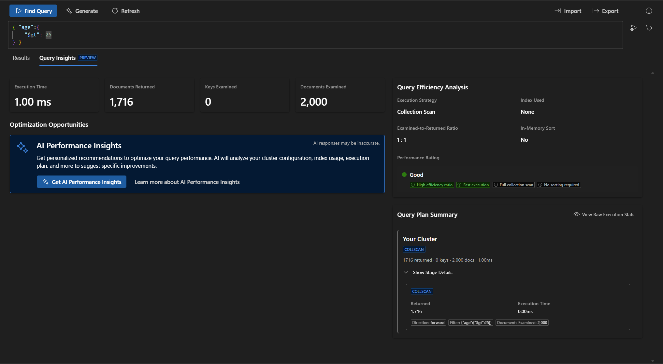Click the AI sparkle icon in Performance Insights
Screen dimensions: 663x364
click(22, 147)
